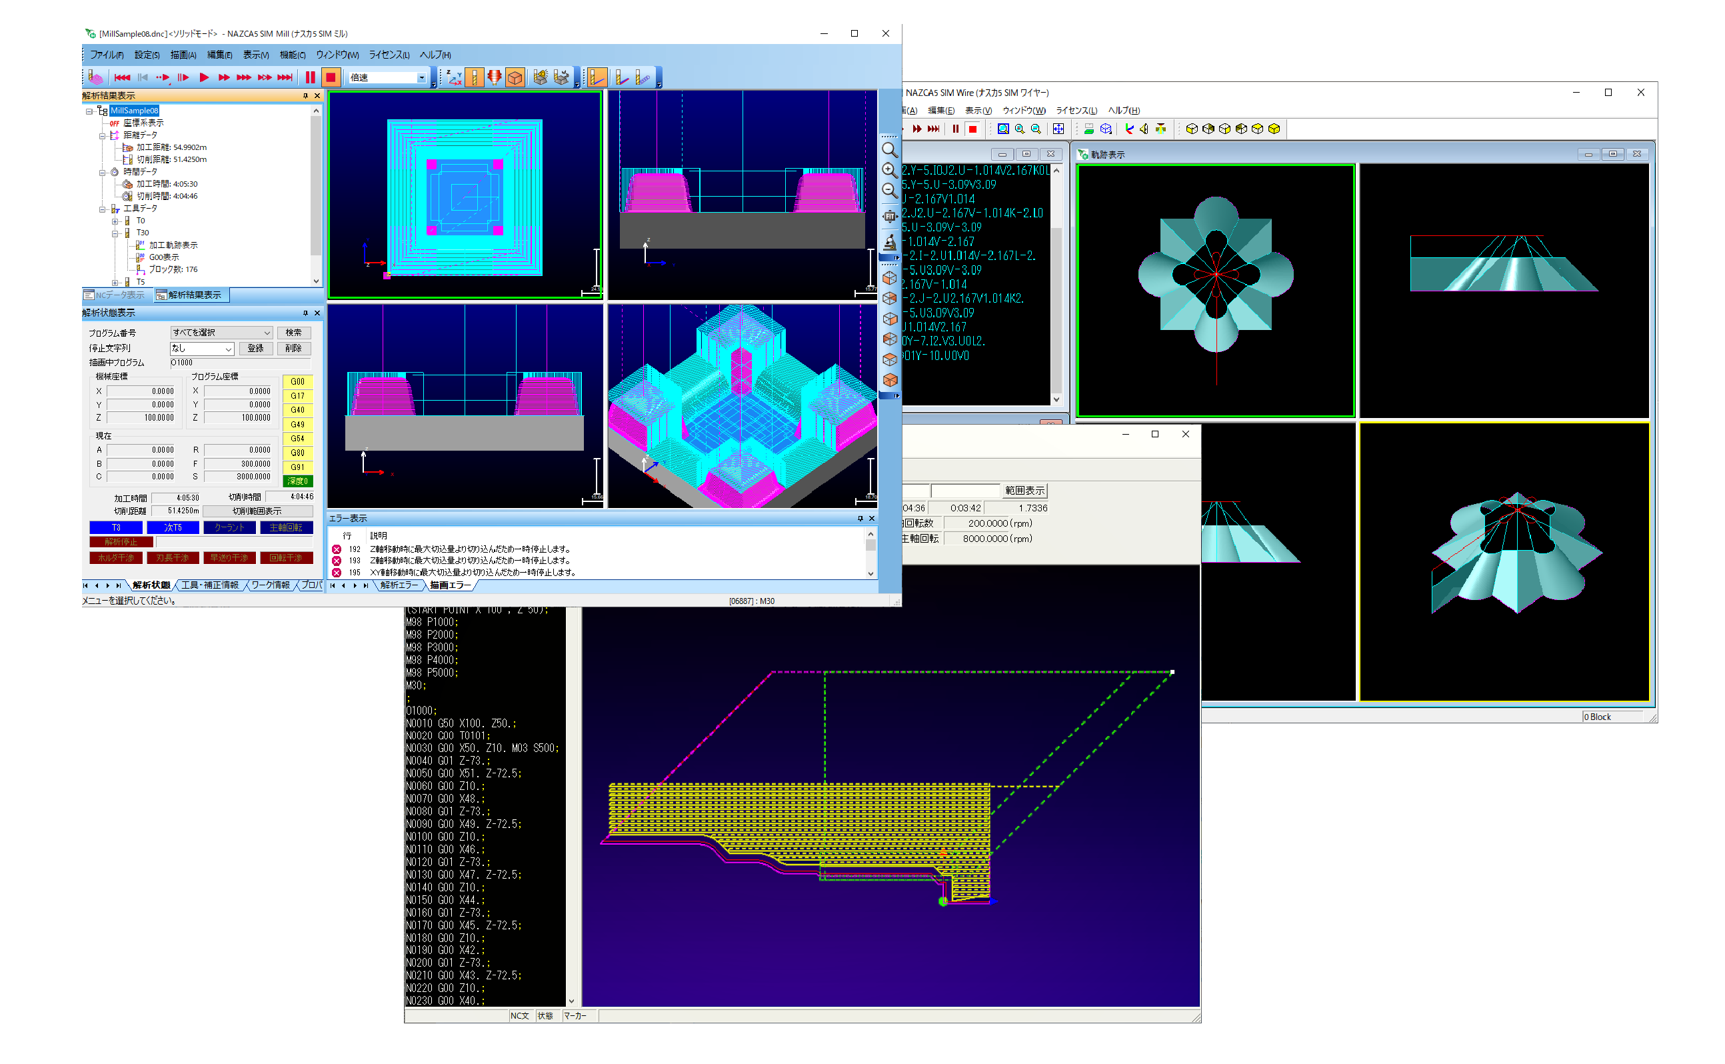The image size is (1725, 1064).
Task: Click the green measure plate icon in Wire toolbar
Action: point(1088,129)
